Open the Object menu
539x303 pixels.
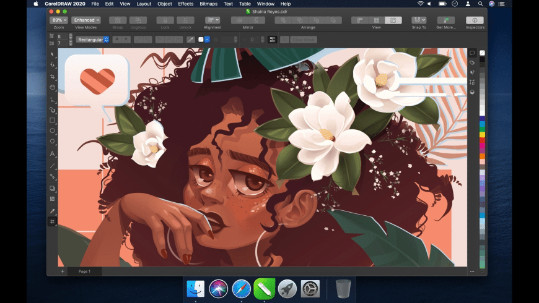click(165, 4)
